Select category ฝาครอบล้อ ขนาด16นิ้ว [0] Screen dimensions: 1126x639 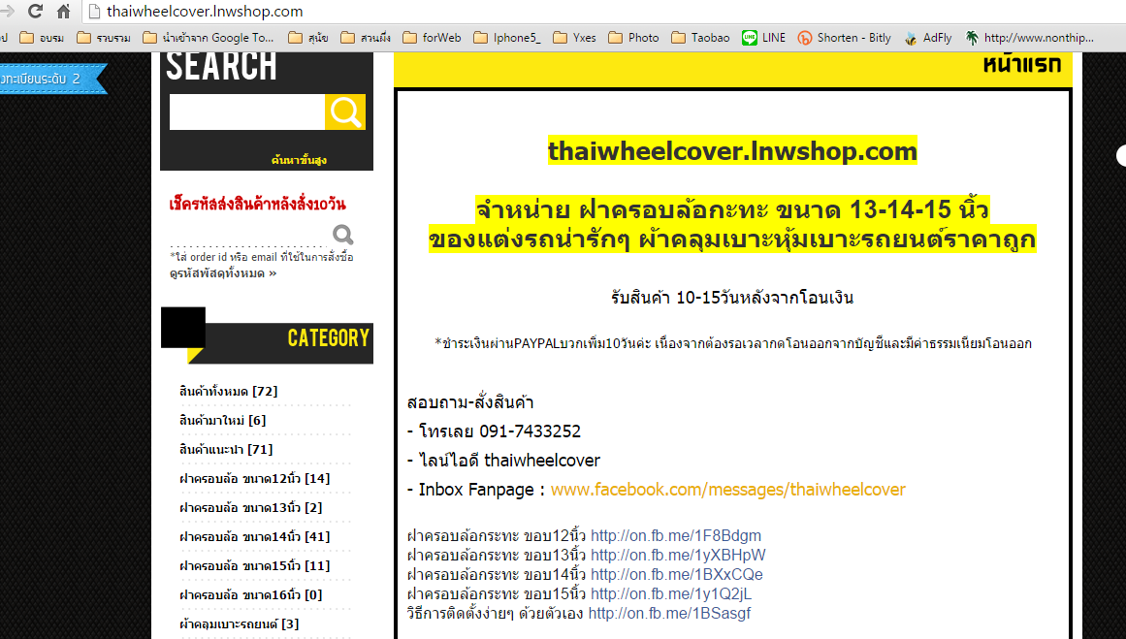pyautogui.click(x=250, y=594)
